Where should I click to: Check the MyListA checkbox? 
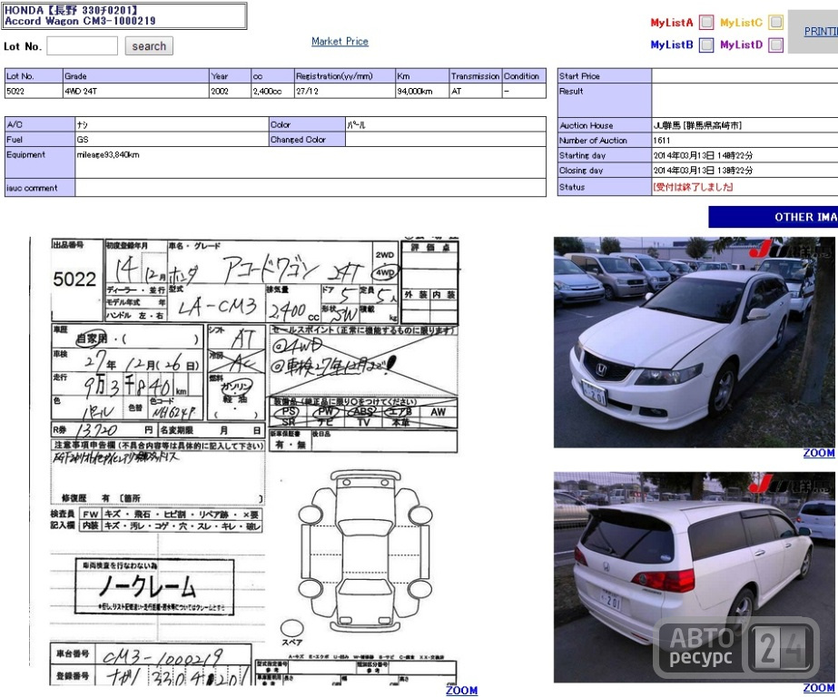click(706, 23)
